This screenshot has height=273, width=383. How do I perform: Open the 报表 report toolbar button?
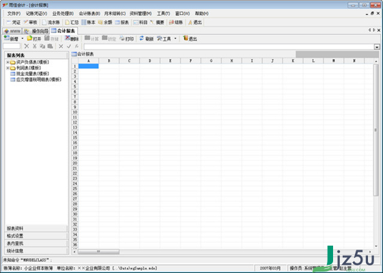pos(122,23)
